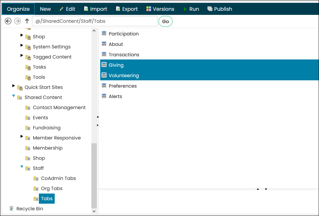Click the Participation content icon
319x216 pixels.
pos(104,34)
